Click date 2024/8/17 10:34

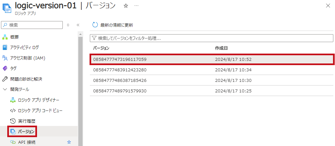(233, 70)
